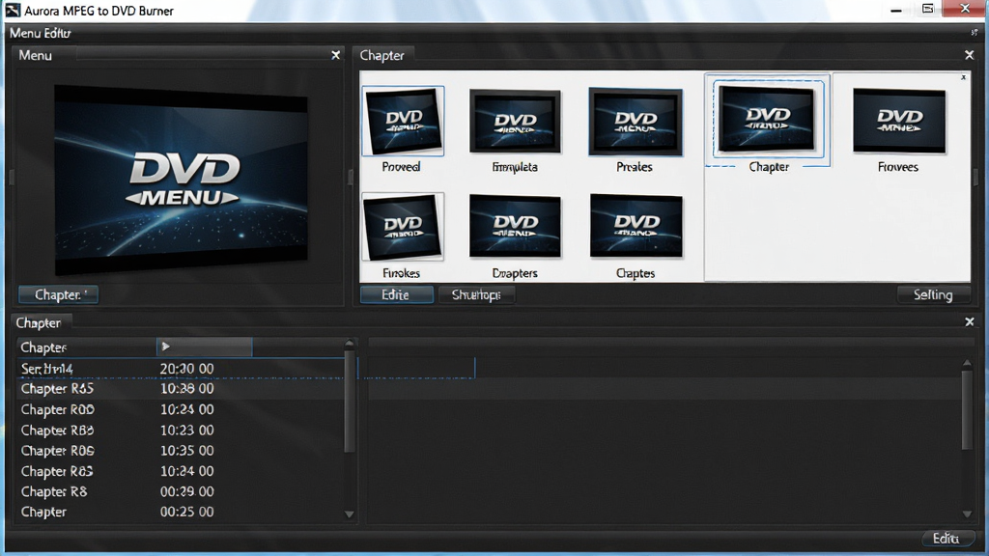This screenshot has height=556, width=989.
Task: Click the play arrow column header
Action: (205, 347)
